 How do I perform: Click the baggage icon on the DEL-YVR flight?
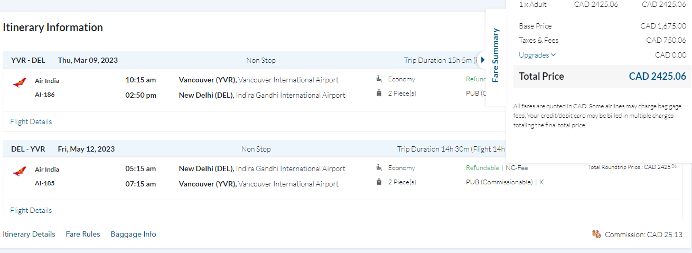(379, 182)
